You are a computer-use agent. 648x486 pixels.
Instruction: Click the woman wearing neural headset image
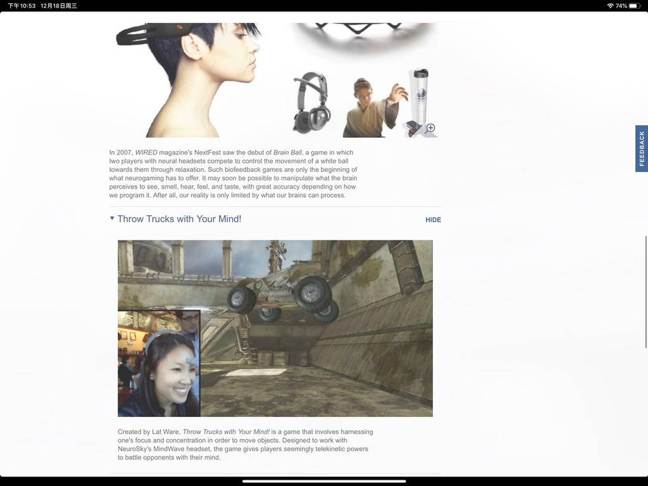188,80
